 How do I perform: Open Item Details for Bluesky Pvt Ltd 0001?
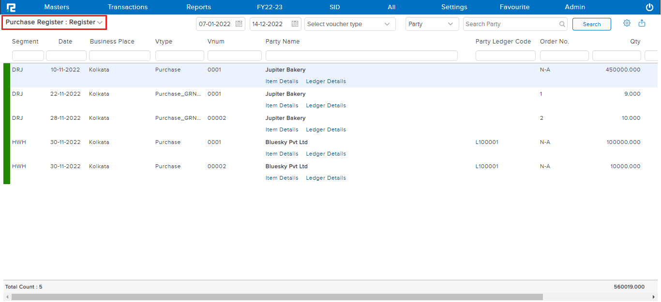click(282, 154)
